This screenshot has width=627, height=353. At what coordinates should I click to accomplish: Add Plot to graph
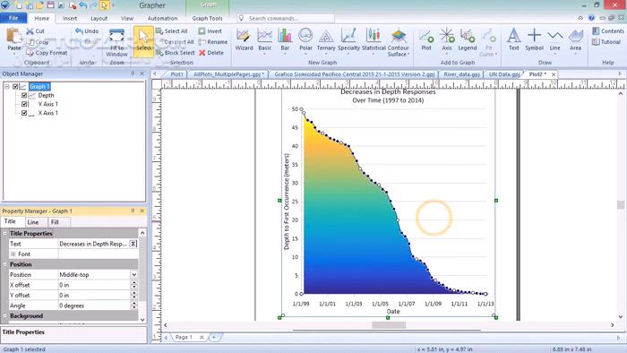(426, 40)
